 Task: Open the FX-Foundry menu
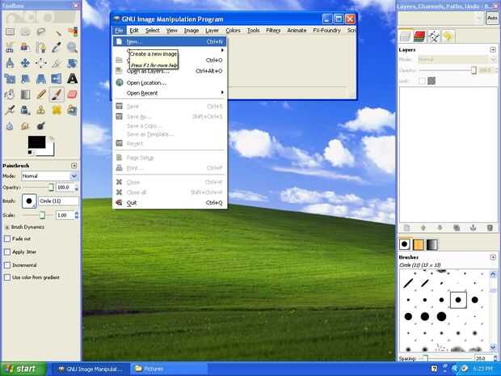pyautogui.click(x=326, y=31)
